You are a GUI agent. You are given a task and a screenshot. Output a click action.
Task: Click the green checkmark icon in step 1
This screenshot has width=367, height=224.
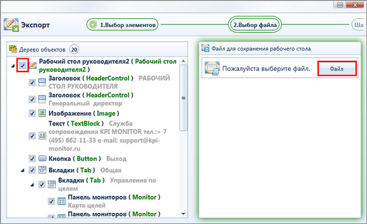tap(93, 24)
